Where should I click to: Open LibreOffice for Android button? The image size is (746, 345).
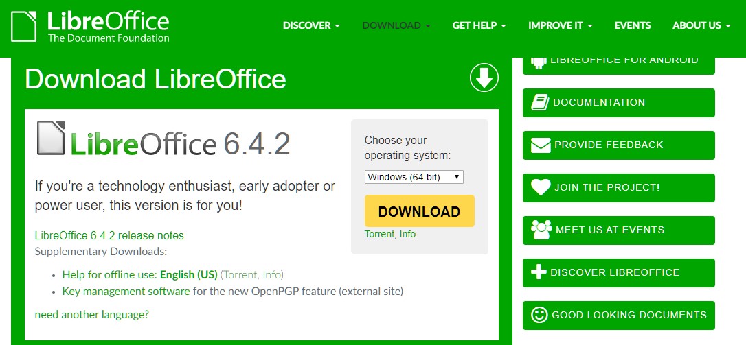click(x=618, y=66)
